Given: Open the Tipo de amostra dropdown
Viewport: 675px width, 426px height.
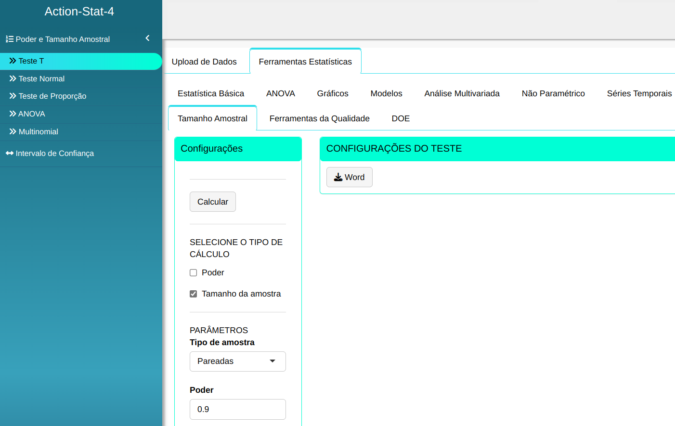Looking at the screenshot, I should point(237,361).
